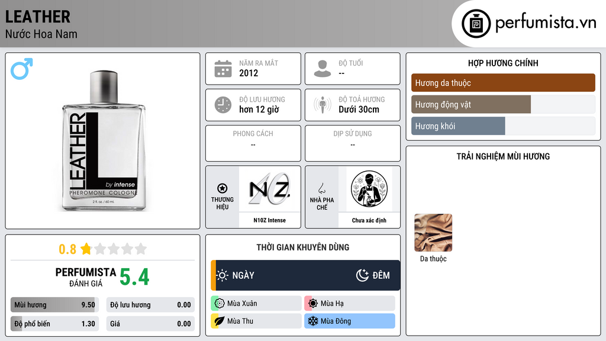Click the Mùi hương 9.50 score bar

tap(55, 305)
